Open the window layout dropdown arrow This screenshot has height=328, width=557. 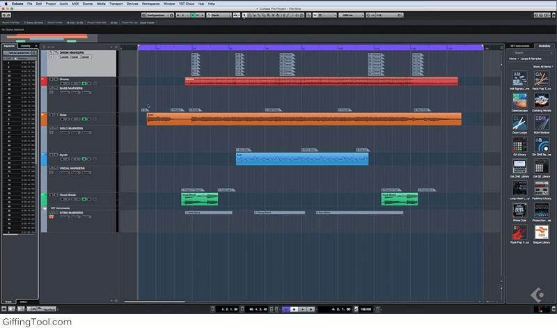pos(549,15)
